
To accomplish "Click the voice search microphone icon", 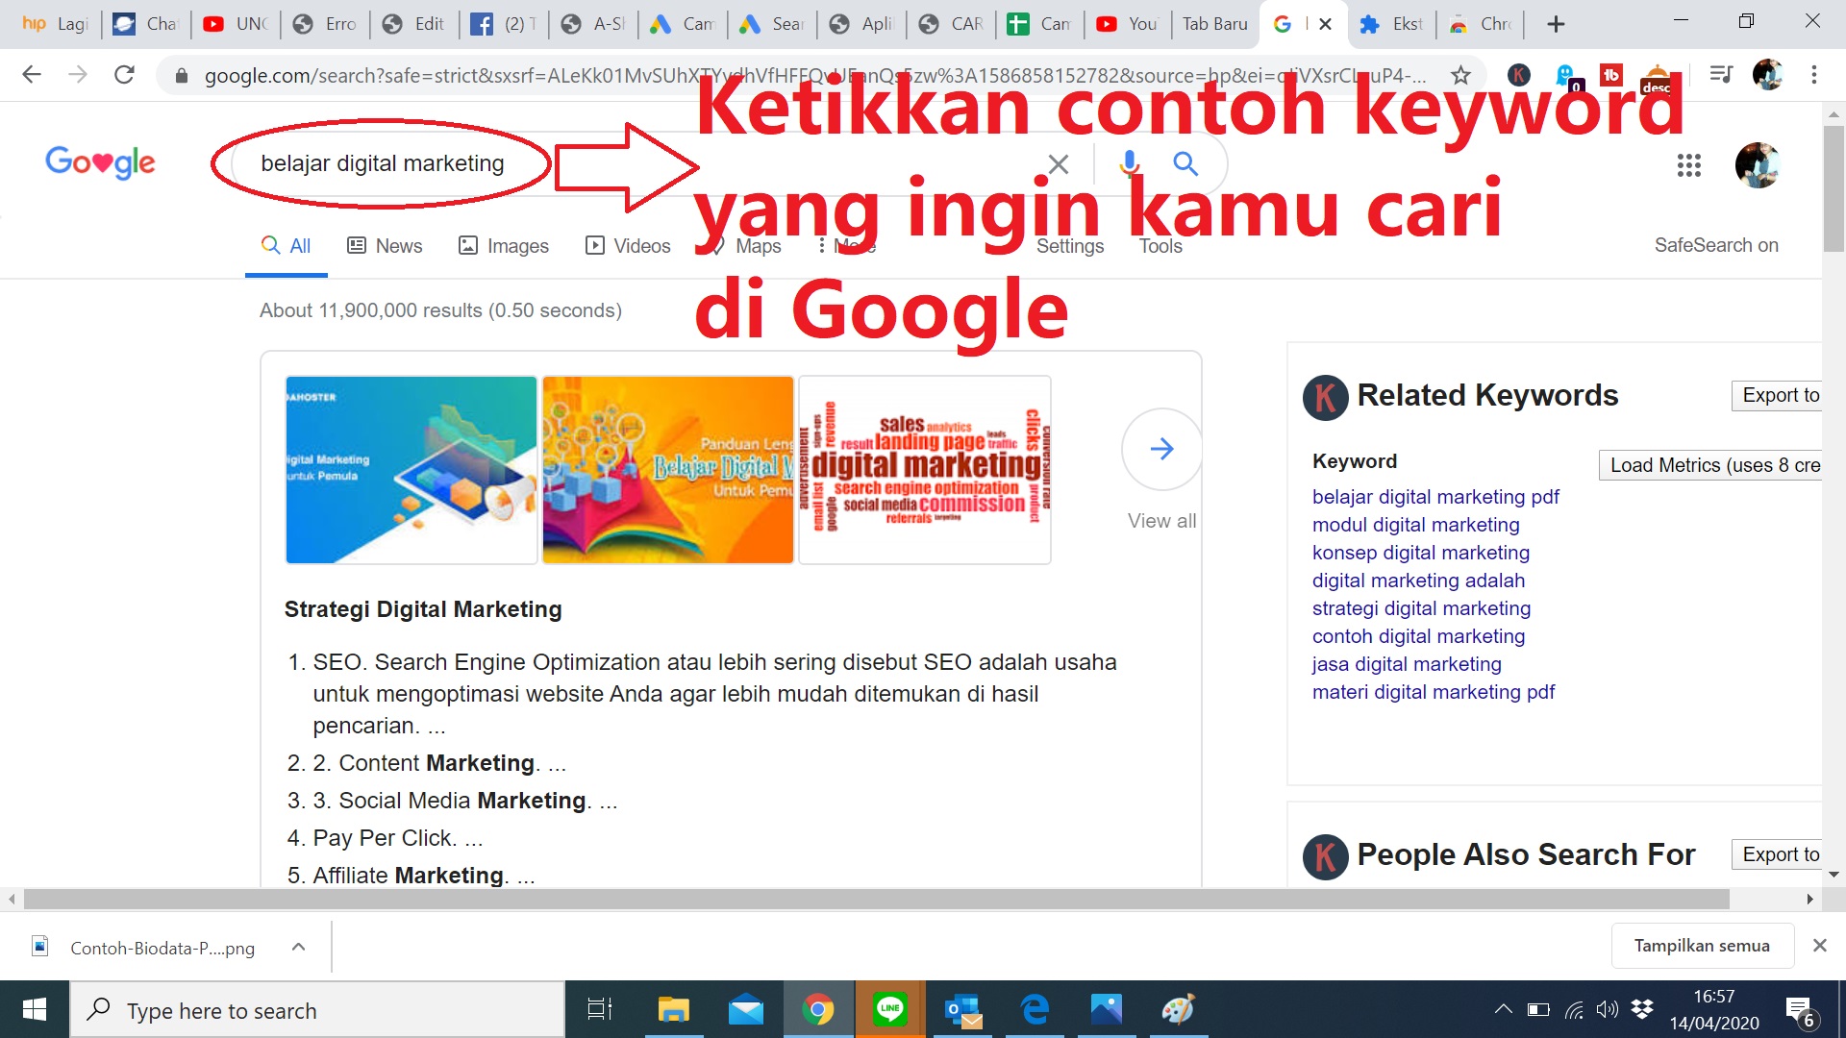I will tap(1130, 164).
